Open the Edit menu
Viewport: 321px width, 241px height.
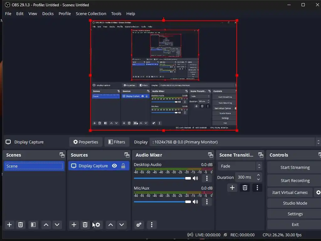[20, 14]
